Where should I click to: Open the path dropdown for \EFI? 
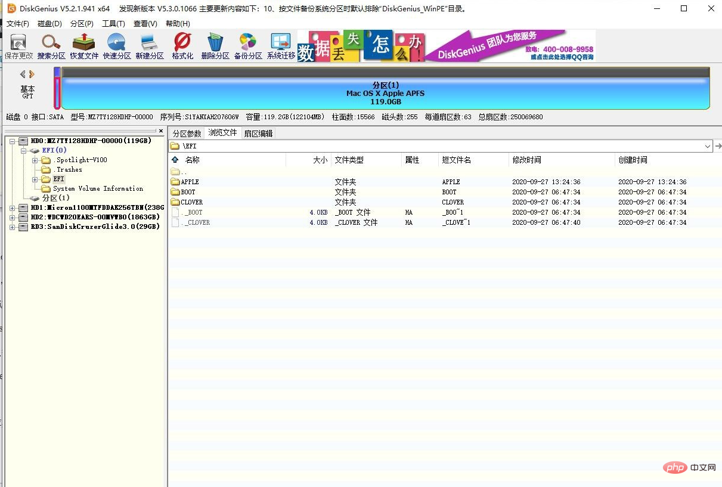coord(708,146)
